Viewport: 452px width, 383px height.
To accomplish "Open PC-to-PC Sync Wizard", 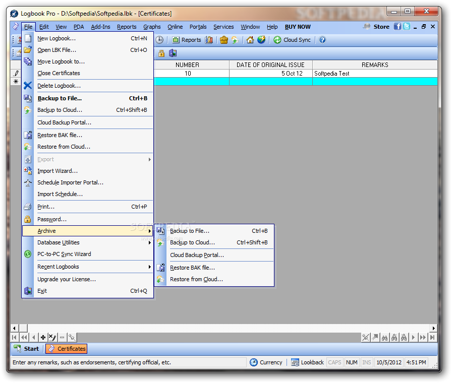I will [87, 254].
